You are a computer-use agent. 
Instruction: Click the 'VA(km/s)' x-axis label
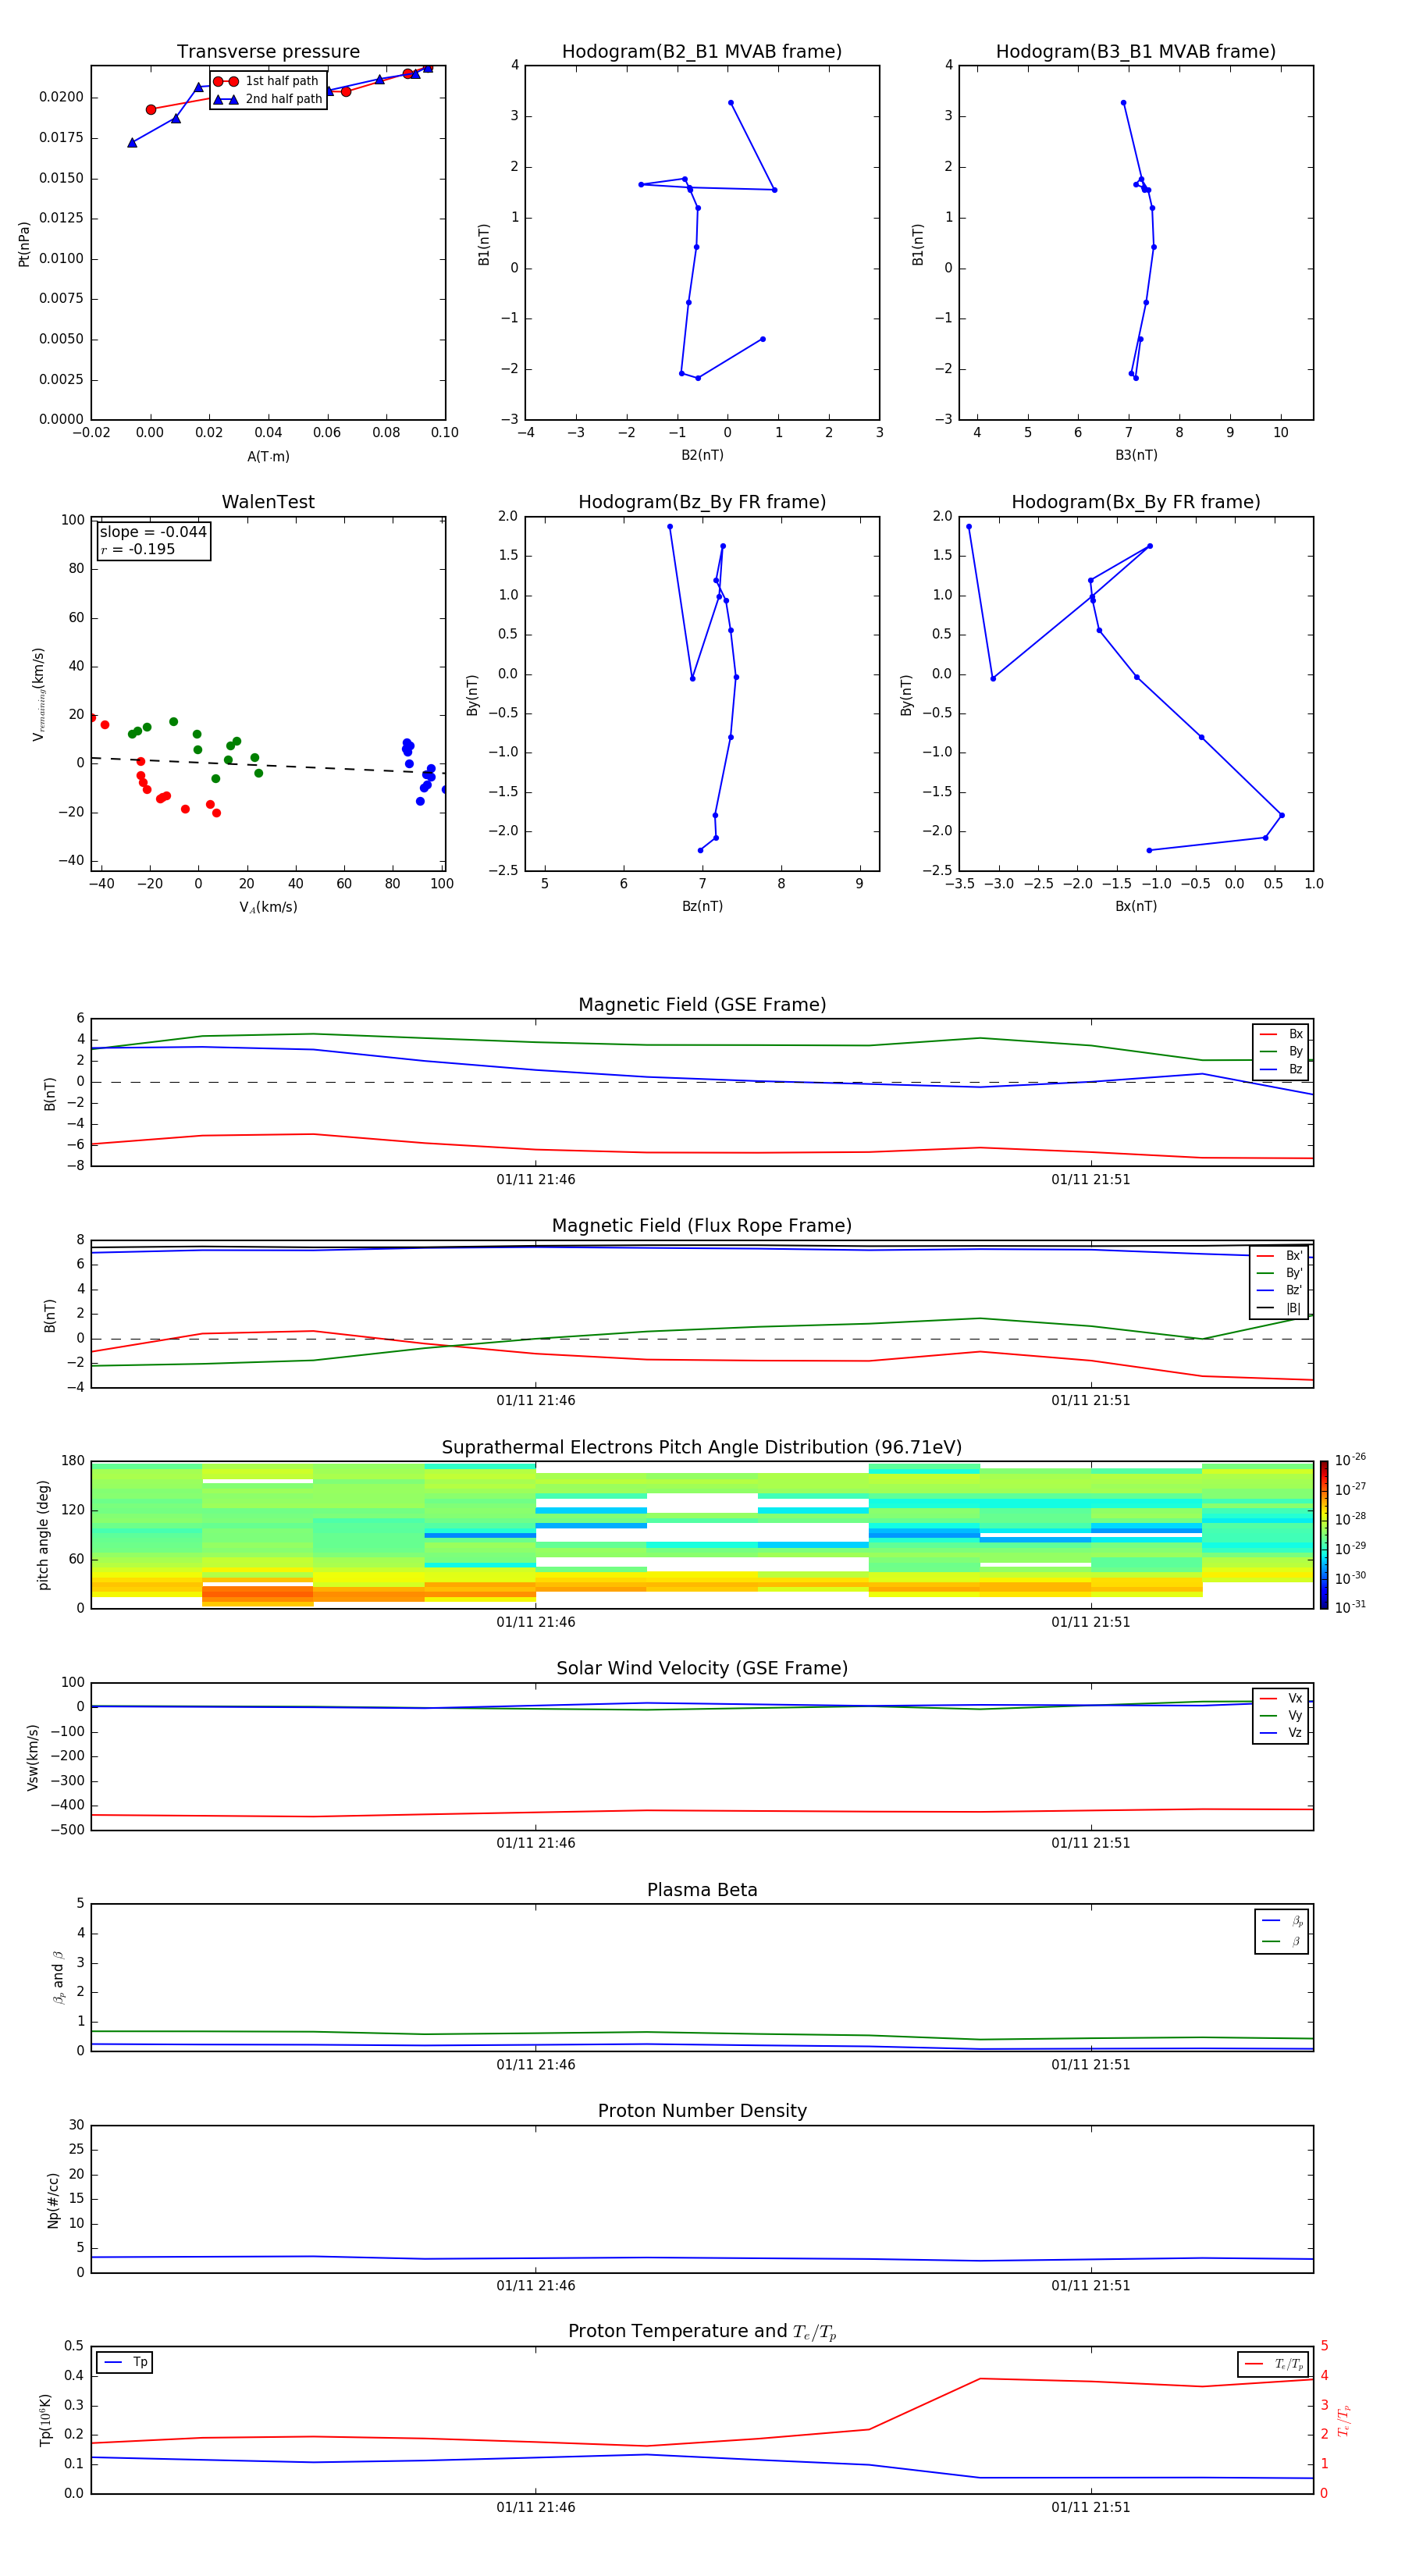click(x=268, y=907)
